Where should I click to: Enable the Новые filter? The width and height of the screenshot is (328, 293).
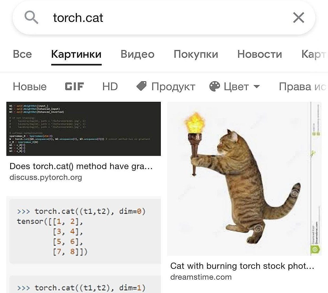30,86
